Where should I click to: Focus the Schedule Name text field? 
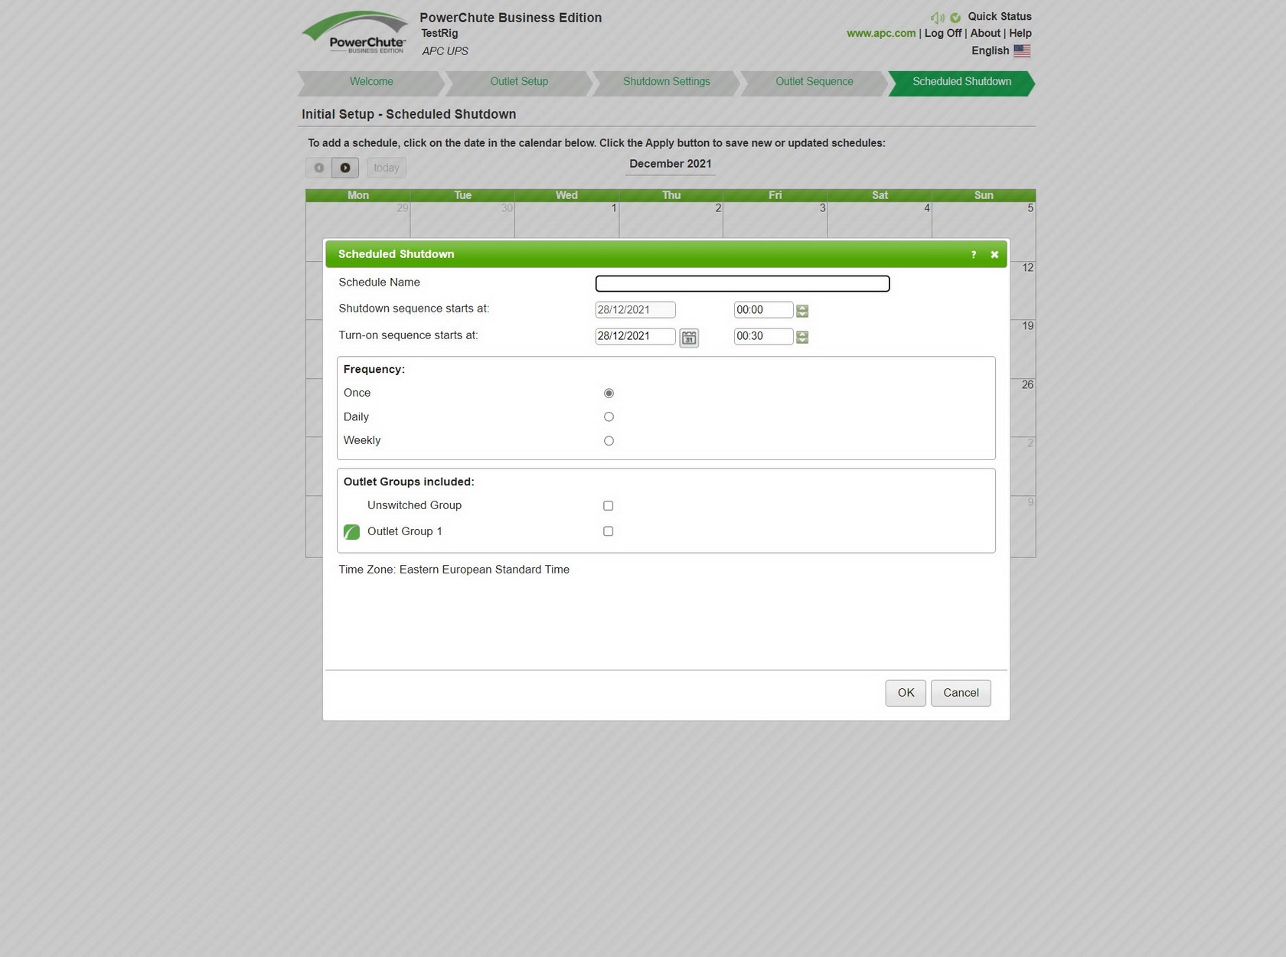coord(743,284)
